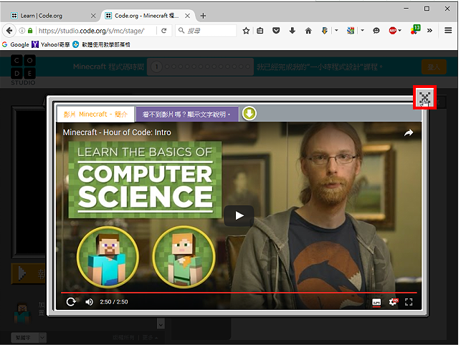Close the Code.org - Minecraft tab
The height and width of the screenshot is (347, 461).
point(187,16)
